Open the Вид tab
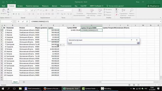This screenshot has height=91, width=162. pyautogui.click(x=76, y=6)
